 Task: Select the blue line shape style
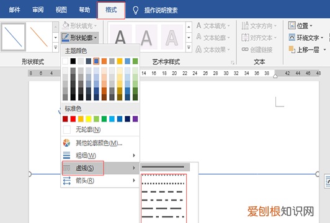tap(13, 37)
